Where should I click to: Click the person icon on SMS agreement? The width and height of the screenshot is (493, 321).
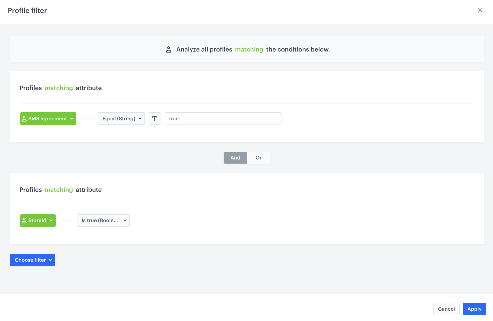(24, 119)
